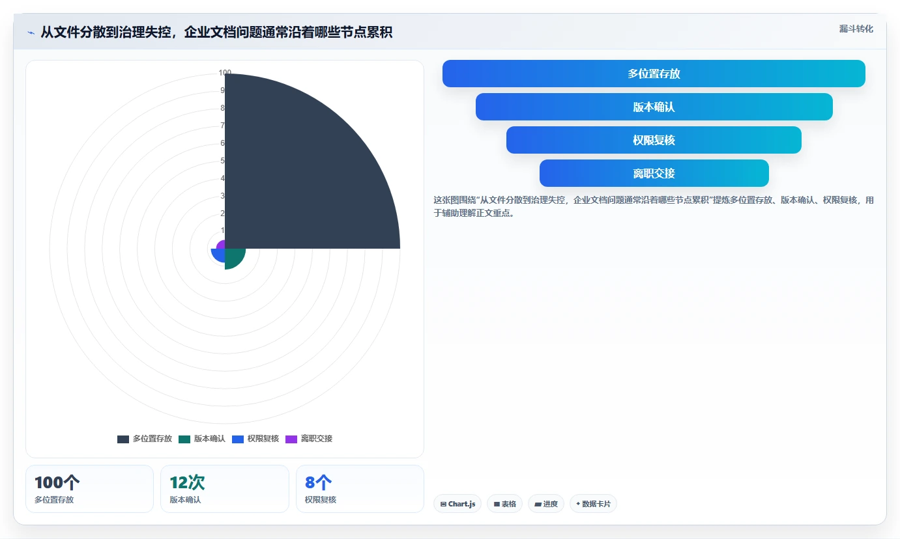Click the 漏斗转化 label at top right
This screenshot has height=539, width=900.
point(856,29)
